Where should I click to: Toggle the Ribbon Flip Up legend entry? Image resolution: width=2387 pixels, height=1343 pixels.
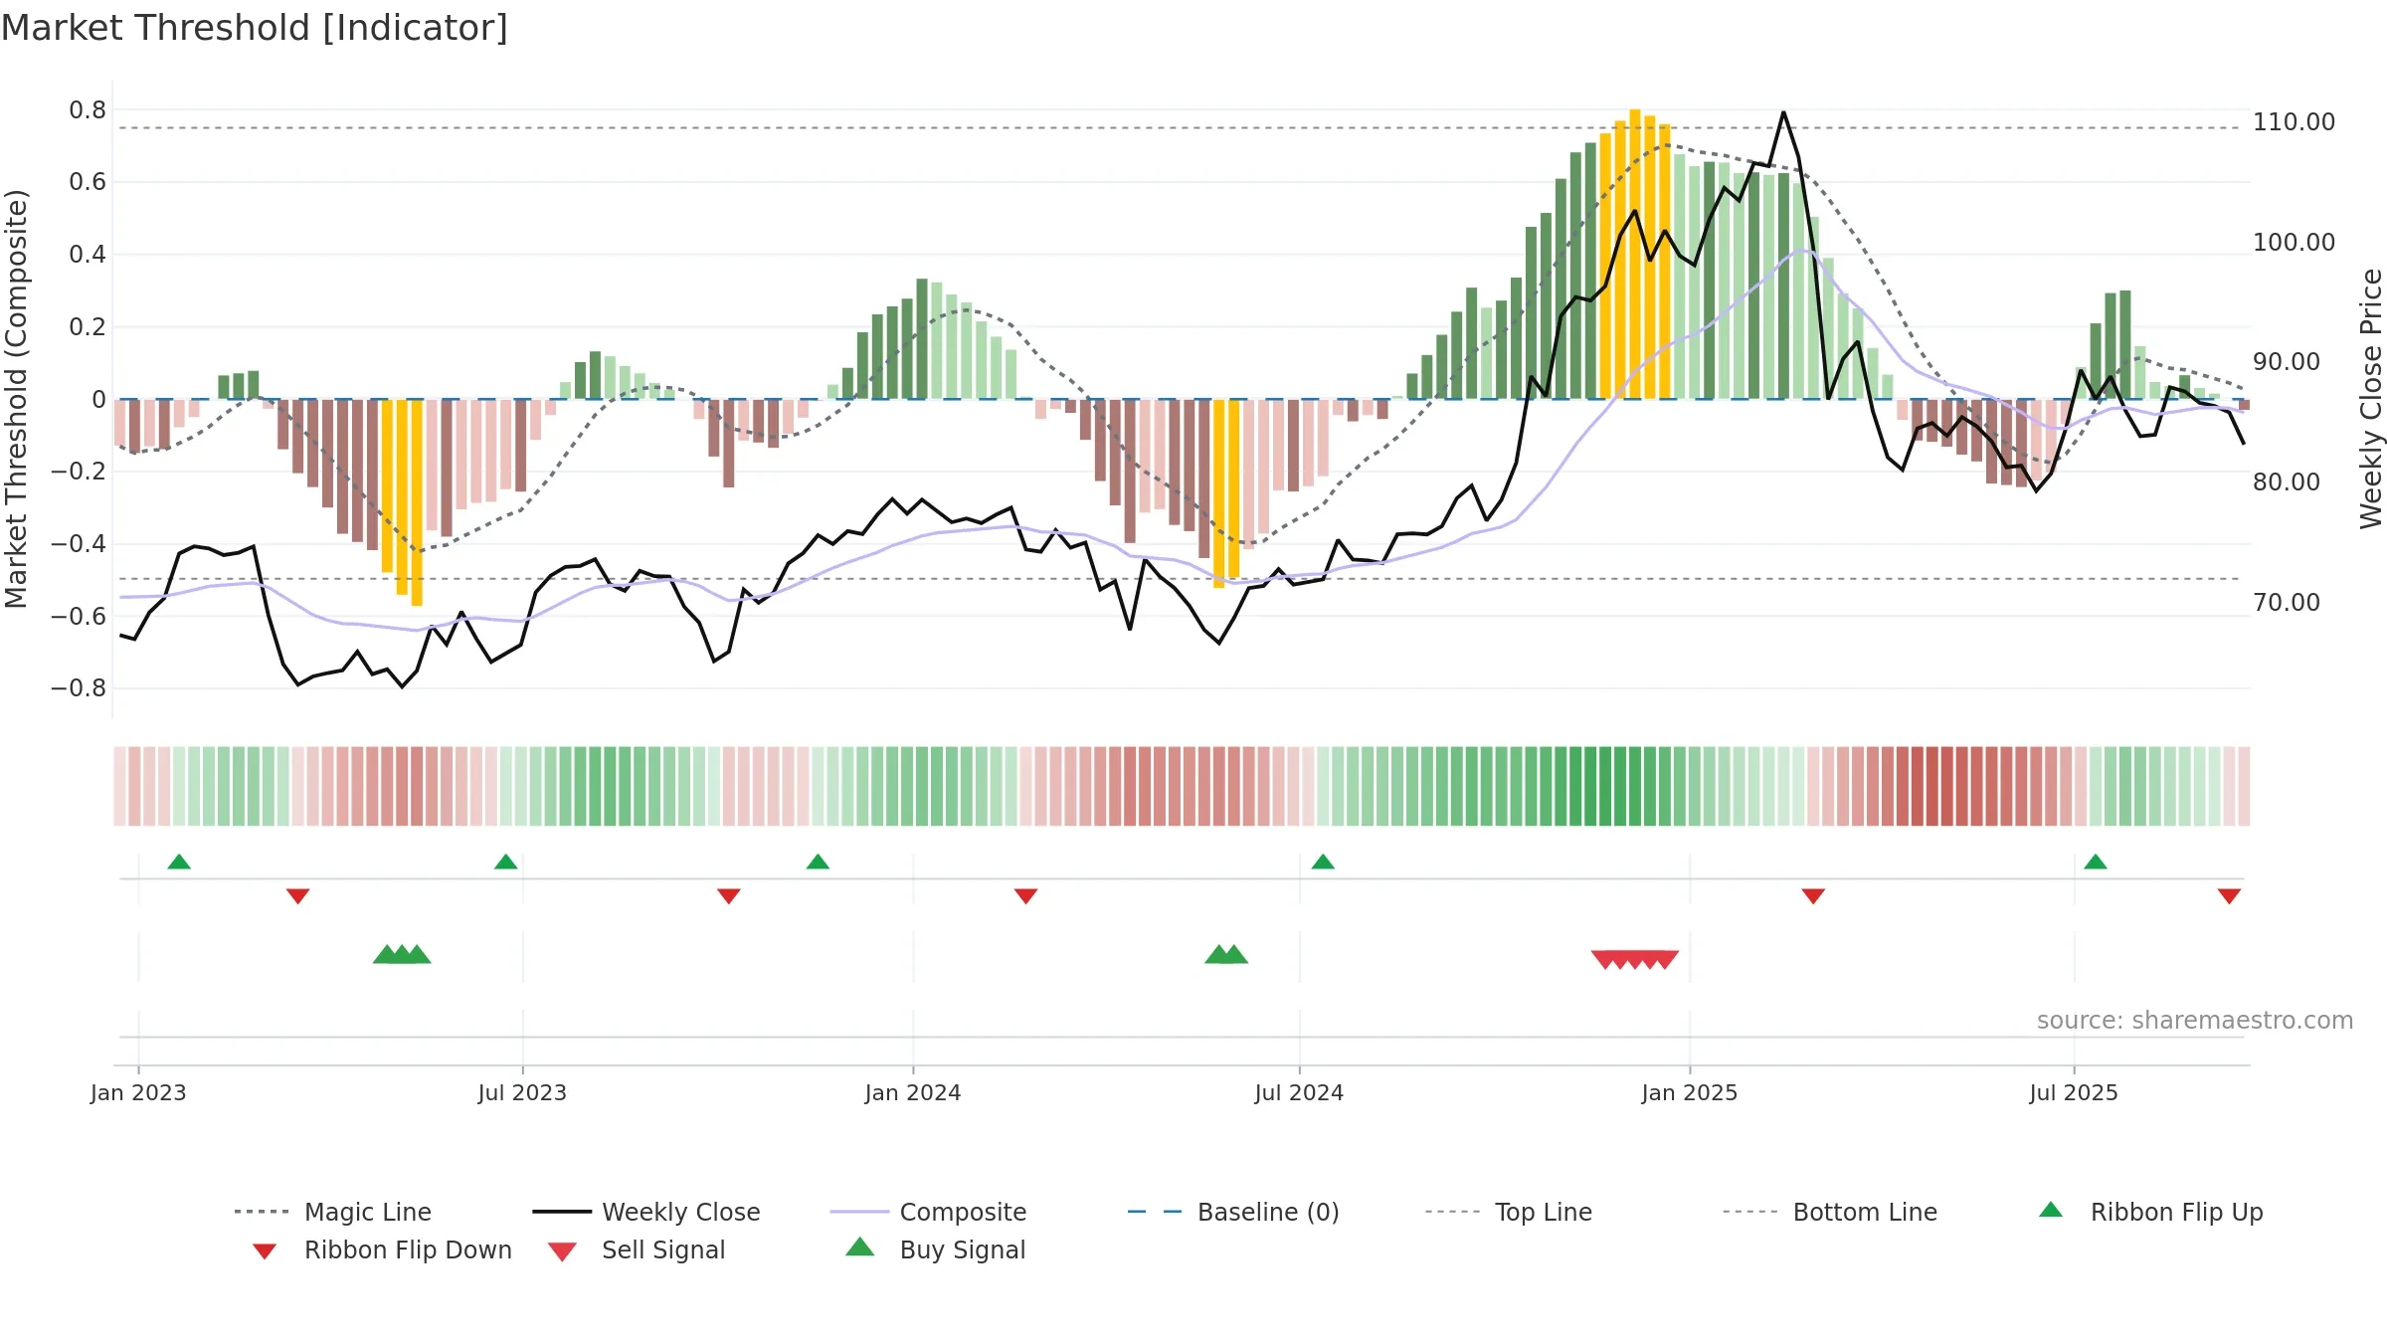tap(2150, 1212)
